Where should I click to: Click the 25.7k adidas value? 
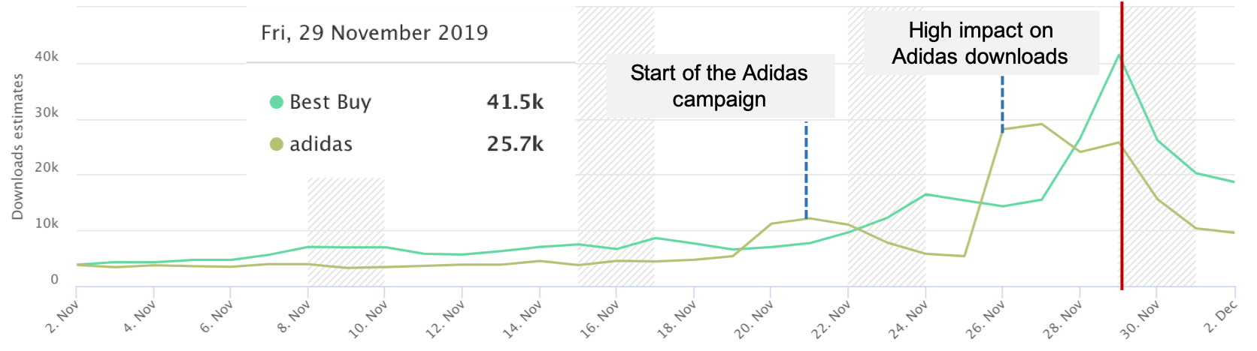(515, 144)
